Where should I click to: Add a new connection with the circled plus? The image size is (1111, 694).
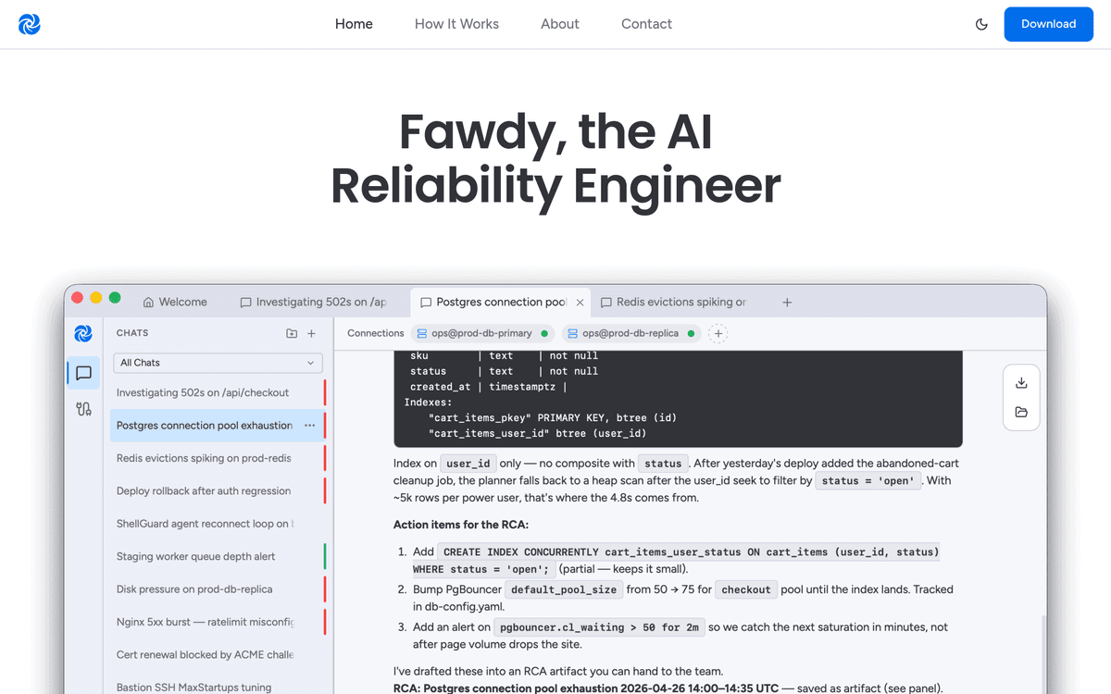coord(718,333)
